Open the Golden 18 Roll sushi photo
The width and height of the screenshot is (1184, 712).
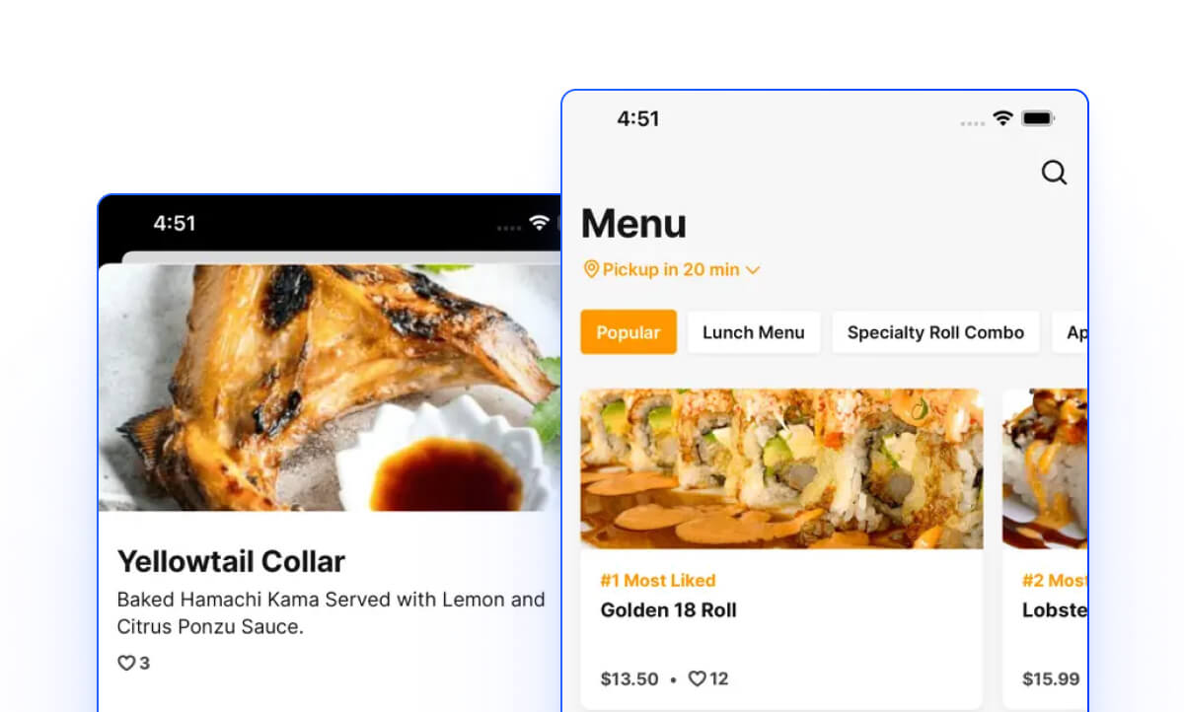coord(781,468)
